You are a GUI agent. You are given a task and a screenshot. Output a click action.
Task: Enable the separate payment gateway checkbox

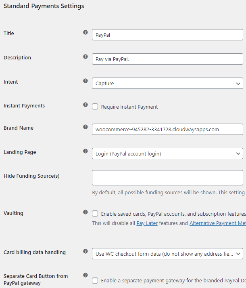pyautogui.click(x=95, y=280)
